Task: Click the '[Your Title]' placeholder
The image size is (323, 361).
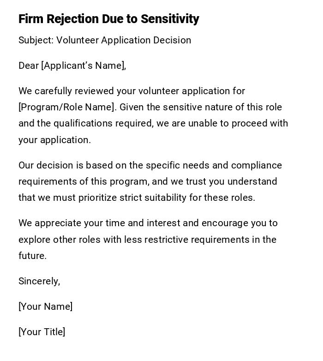Action: (42, 332)
